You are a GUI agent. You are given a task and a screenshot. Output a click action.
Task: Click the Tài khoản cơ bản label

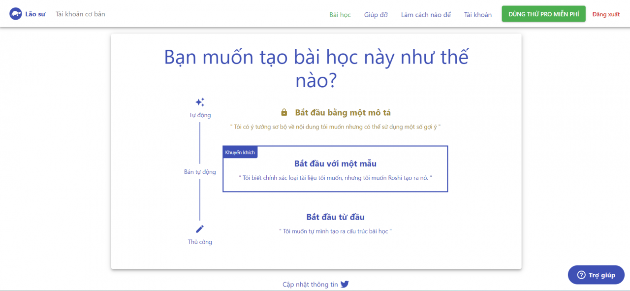click(x=80, y=14)
